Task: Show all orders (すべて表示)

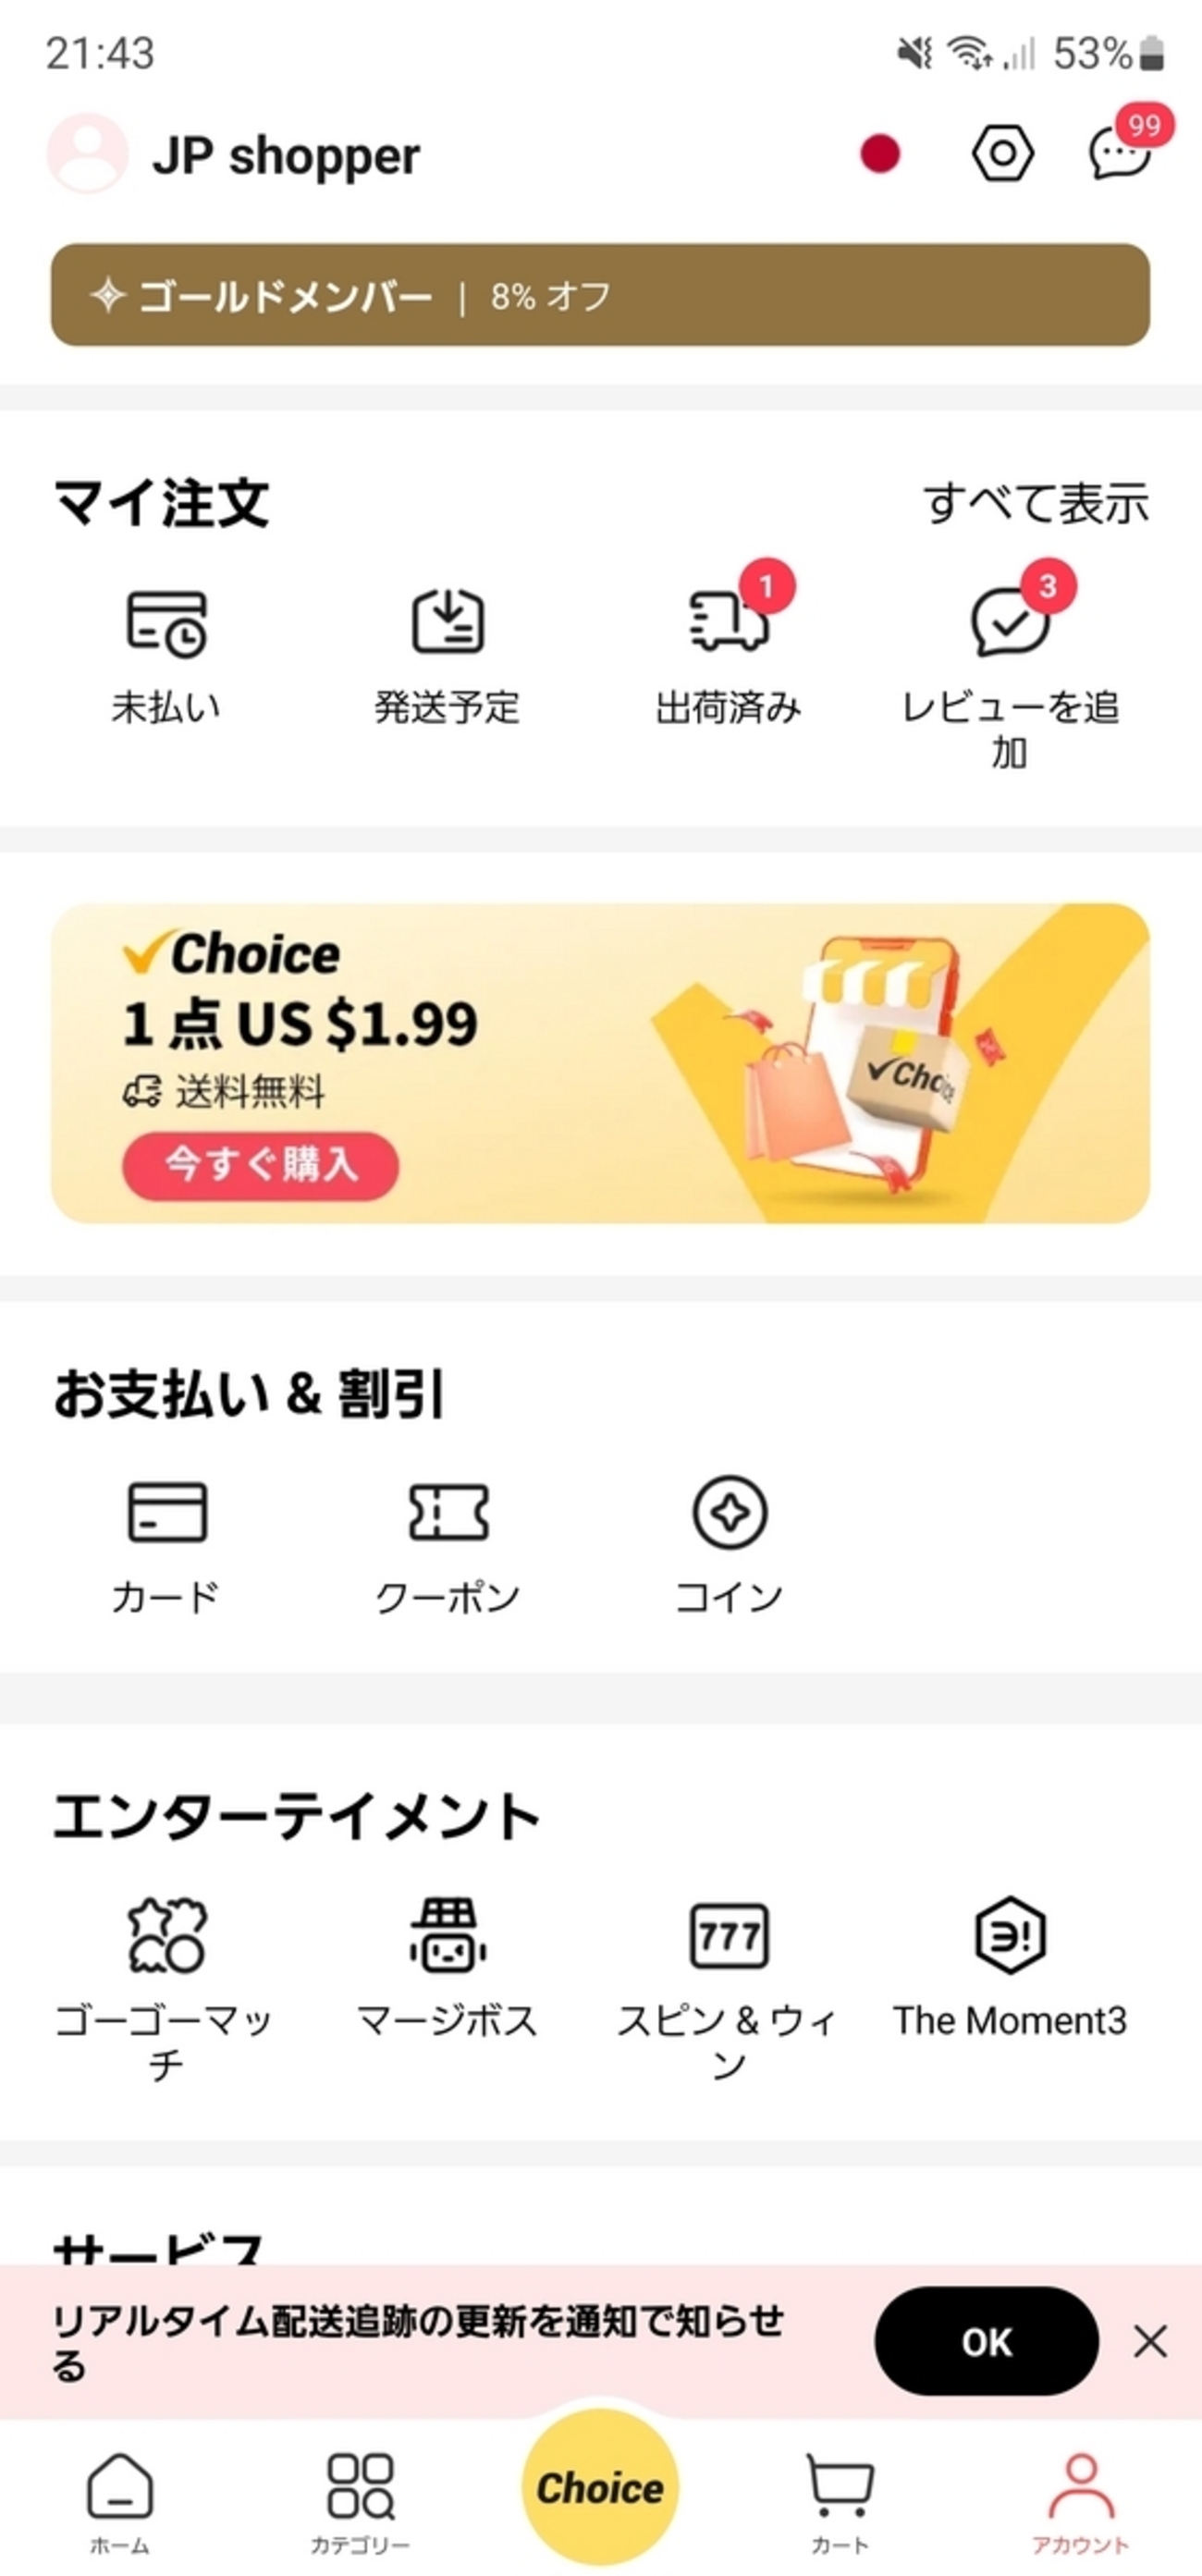Action: pos(1036,503)
